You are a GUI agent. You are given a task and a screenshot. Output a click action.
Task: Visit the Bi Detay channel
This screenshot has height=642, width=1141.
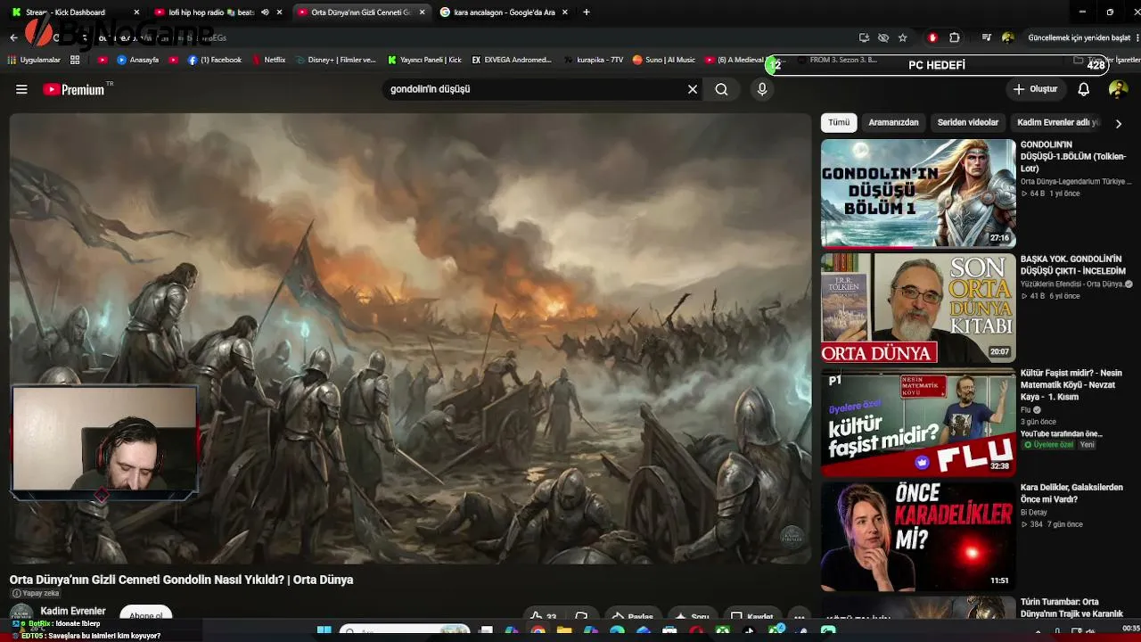[1034, 513]
